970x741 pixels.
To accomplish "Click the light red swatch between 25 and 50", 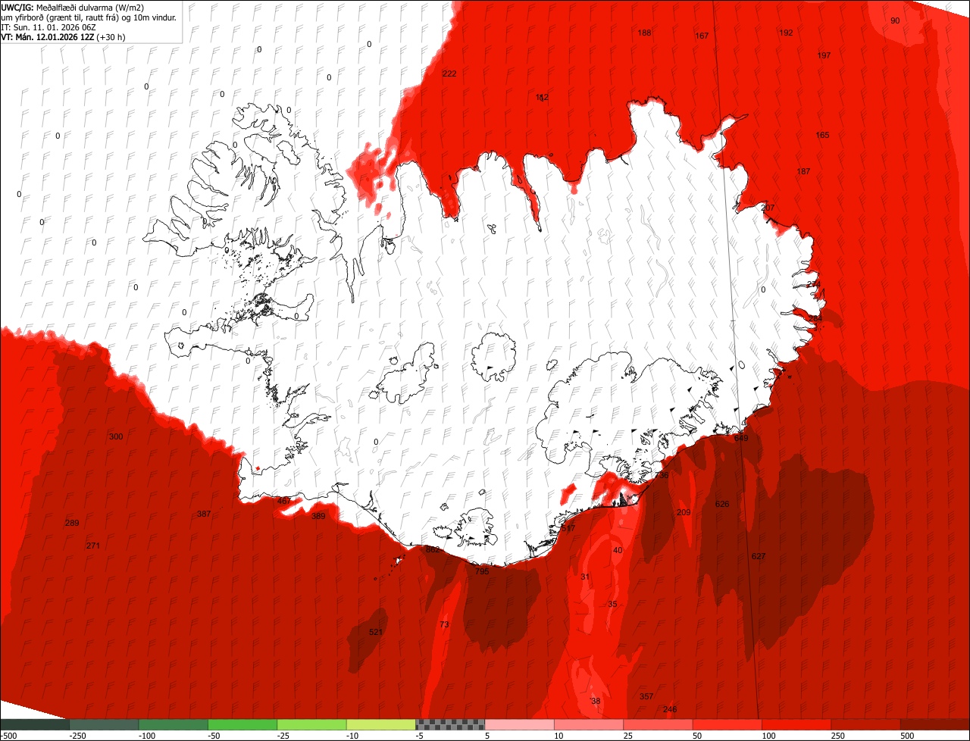I will (x=659, y=724).
